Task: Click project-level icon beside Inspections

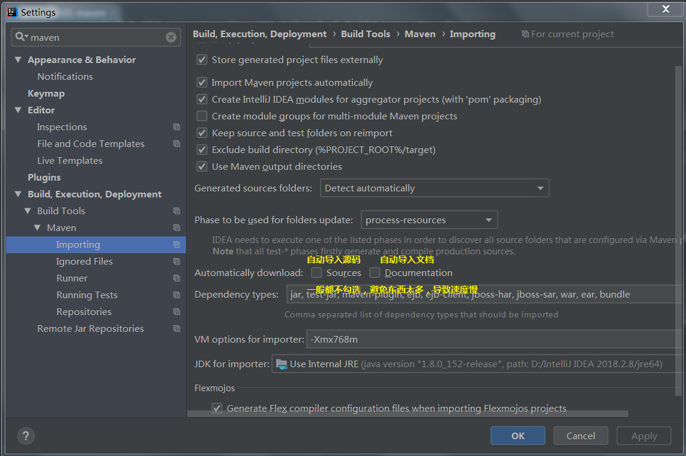Action: click(176, 127)
